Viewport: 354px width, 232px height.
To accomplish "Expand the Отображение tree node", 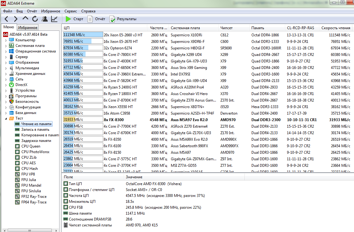I will (x=6, y=63).
